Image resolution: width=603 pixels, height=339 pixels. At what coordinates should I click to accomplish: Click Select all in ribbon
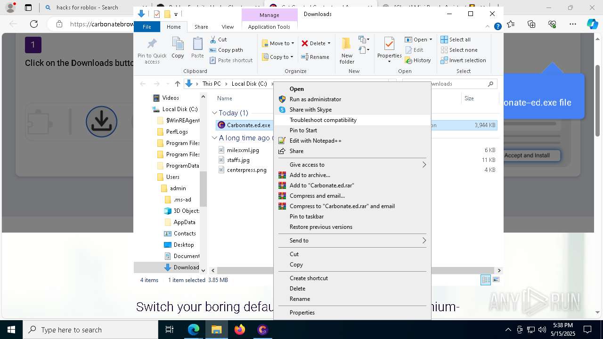(x=456, y=40)
